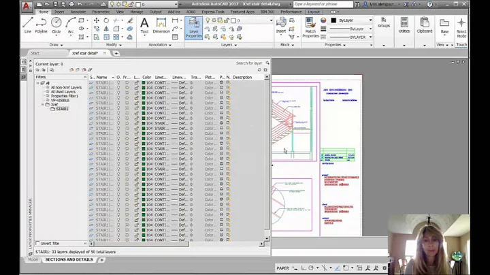Click the Search for layer field
Viewport: 490px width, 275px height.
click(249, 63)
